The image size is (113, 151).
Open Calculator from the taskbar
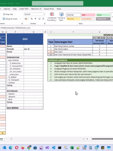point(90,148)
